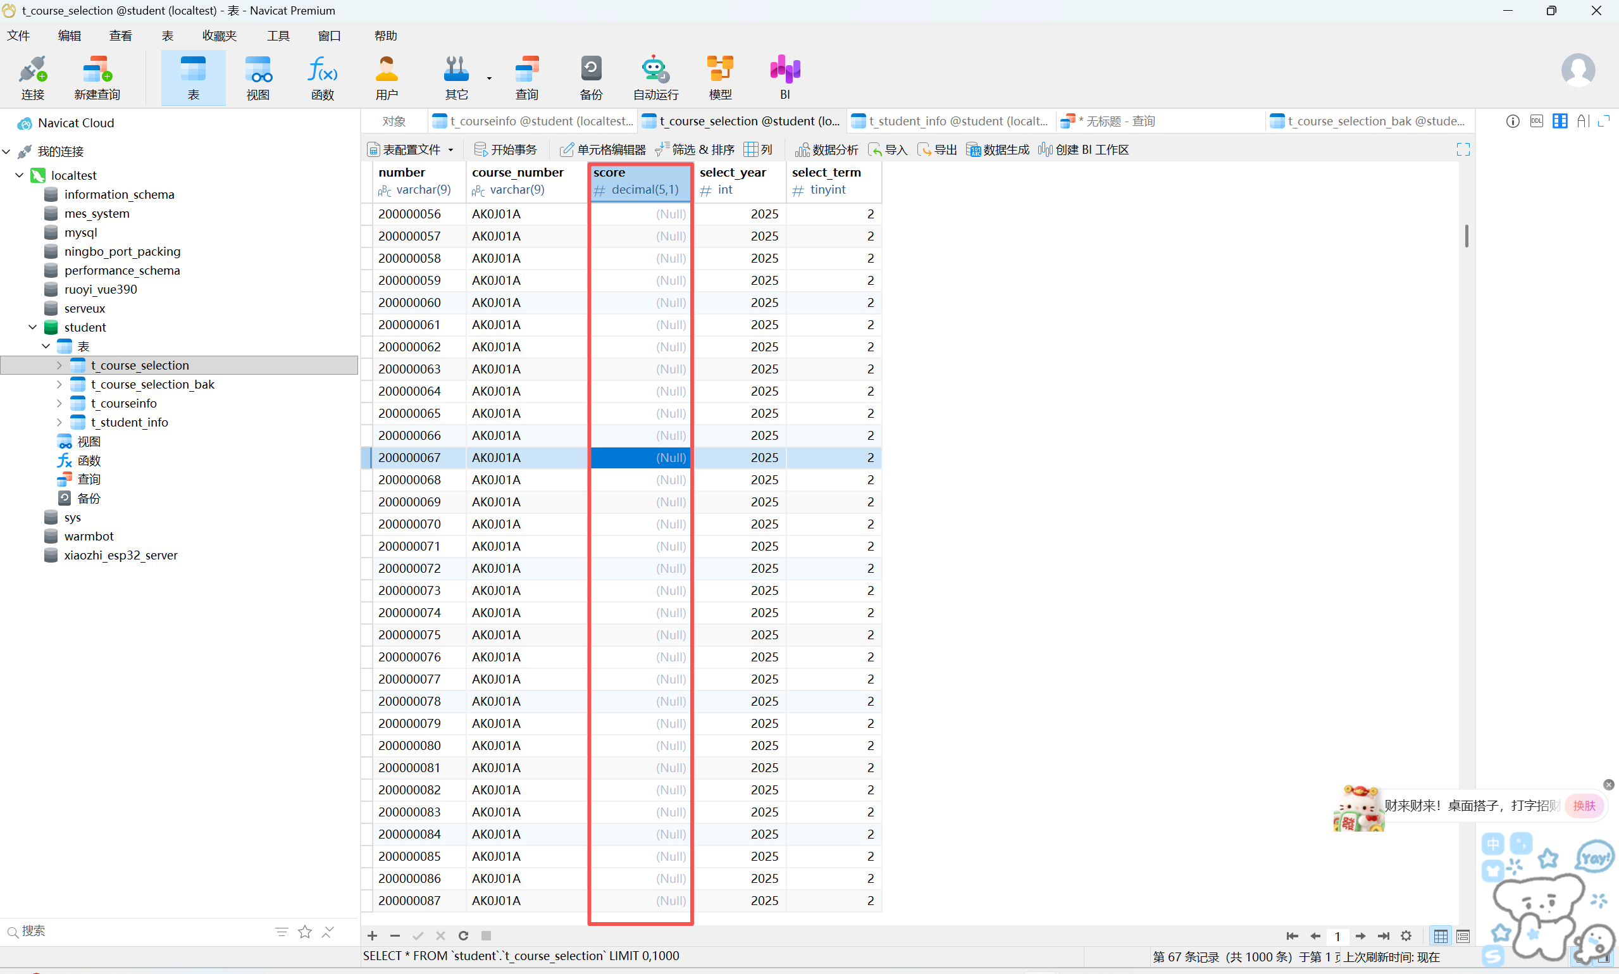
Task: Click the vertical scrollbar thumb in the data grid
Action: tap(1466, 235)
